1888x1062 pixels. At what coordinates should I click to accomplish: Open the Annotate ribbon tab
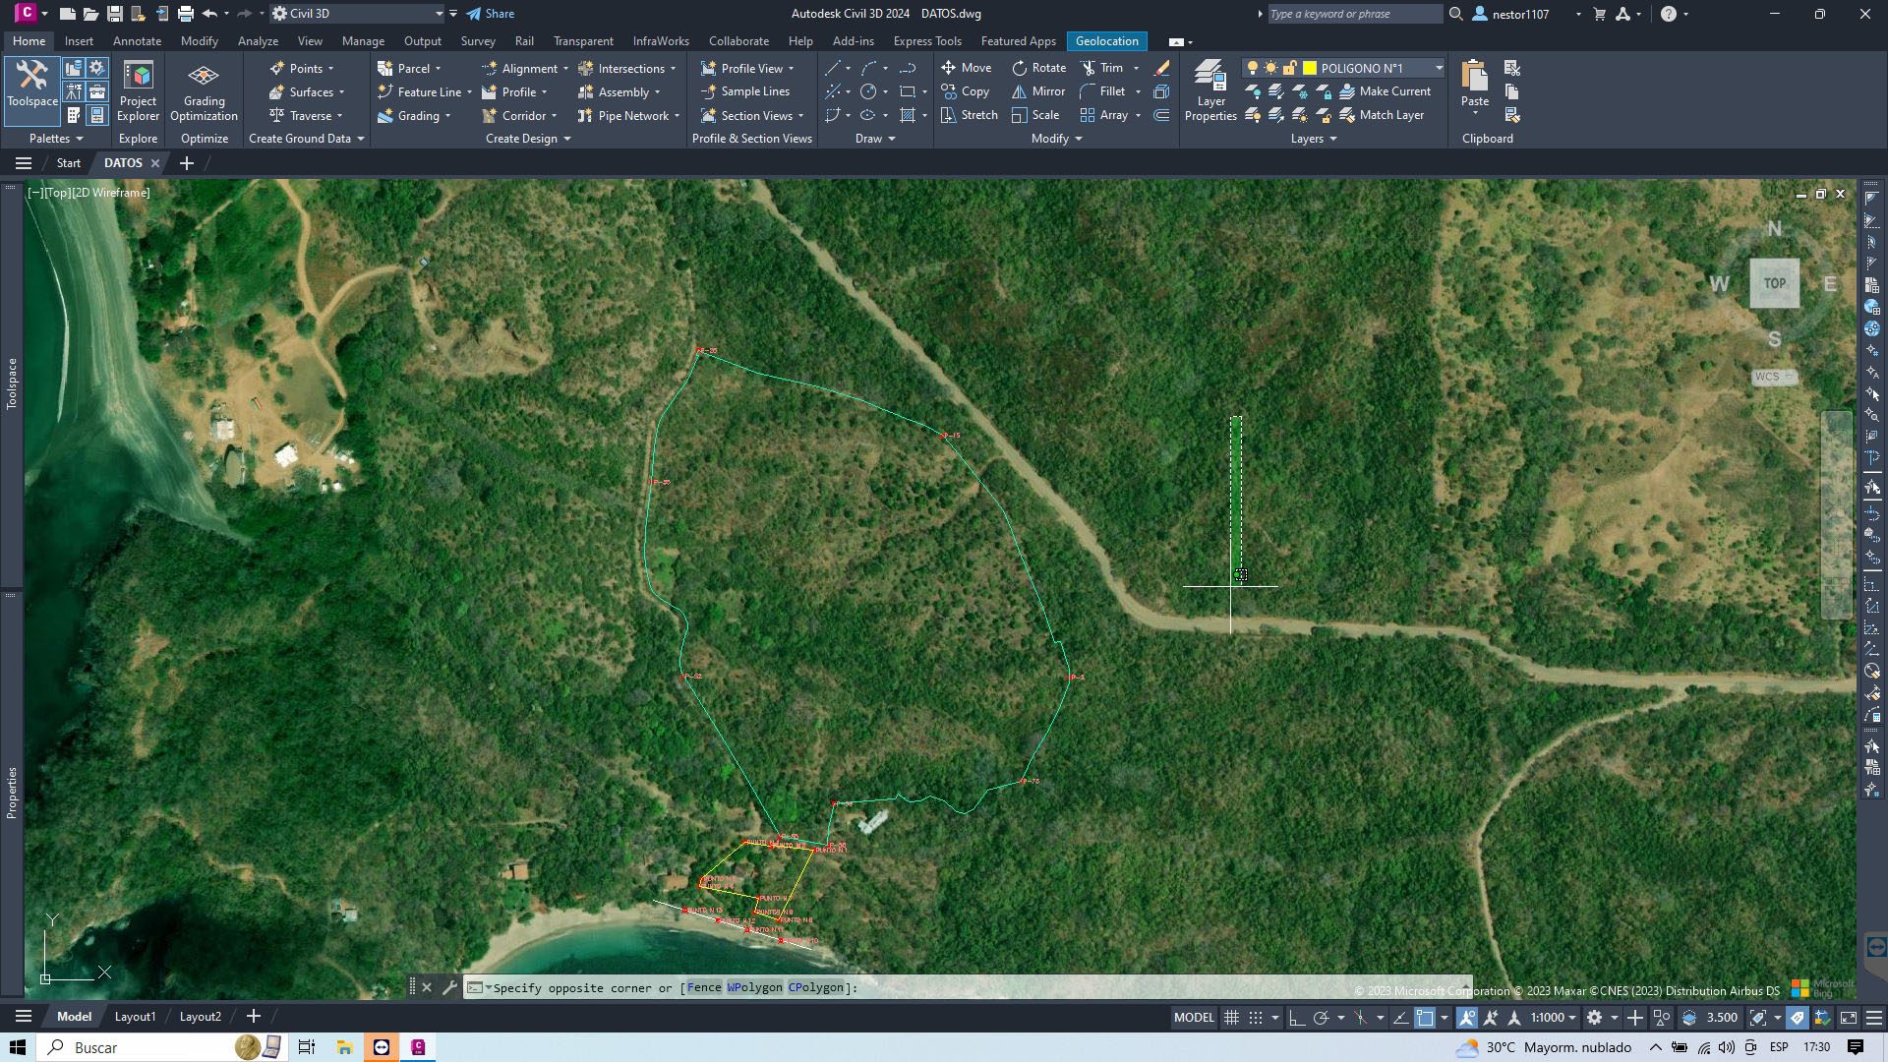(x=137, y=41)
